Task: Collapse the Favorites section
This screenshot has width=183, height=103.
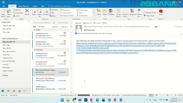Action: [x=2, y=22]
